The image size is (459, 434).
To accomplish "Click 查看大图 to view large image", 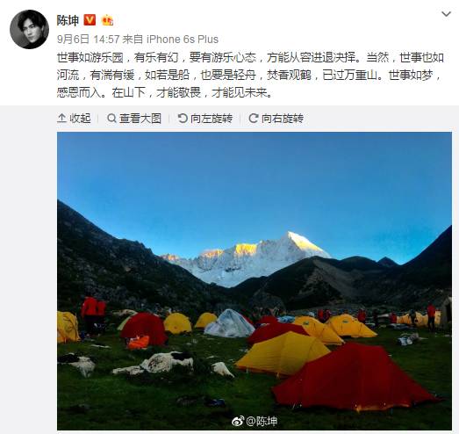I will [134, 119].
